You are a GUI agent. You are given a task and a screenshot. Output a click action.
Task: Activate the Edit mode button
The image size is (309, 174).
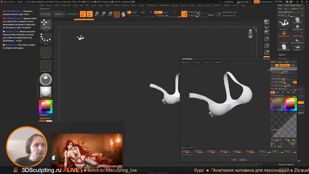click(83, 14)
